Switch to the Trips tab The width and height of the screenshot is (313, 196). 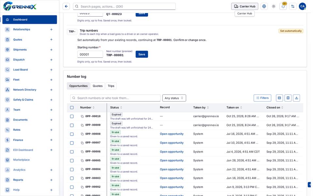click(111, 86)
